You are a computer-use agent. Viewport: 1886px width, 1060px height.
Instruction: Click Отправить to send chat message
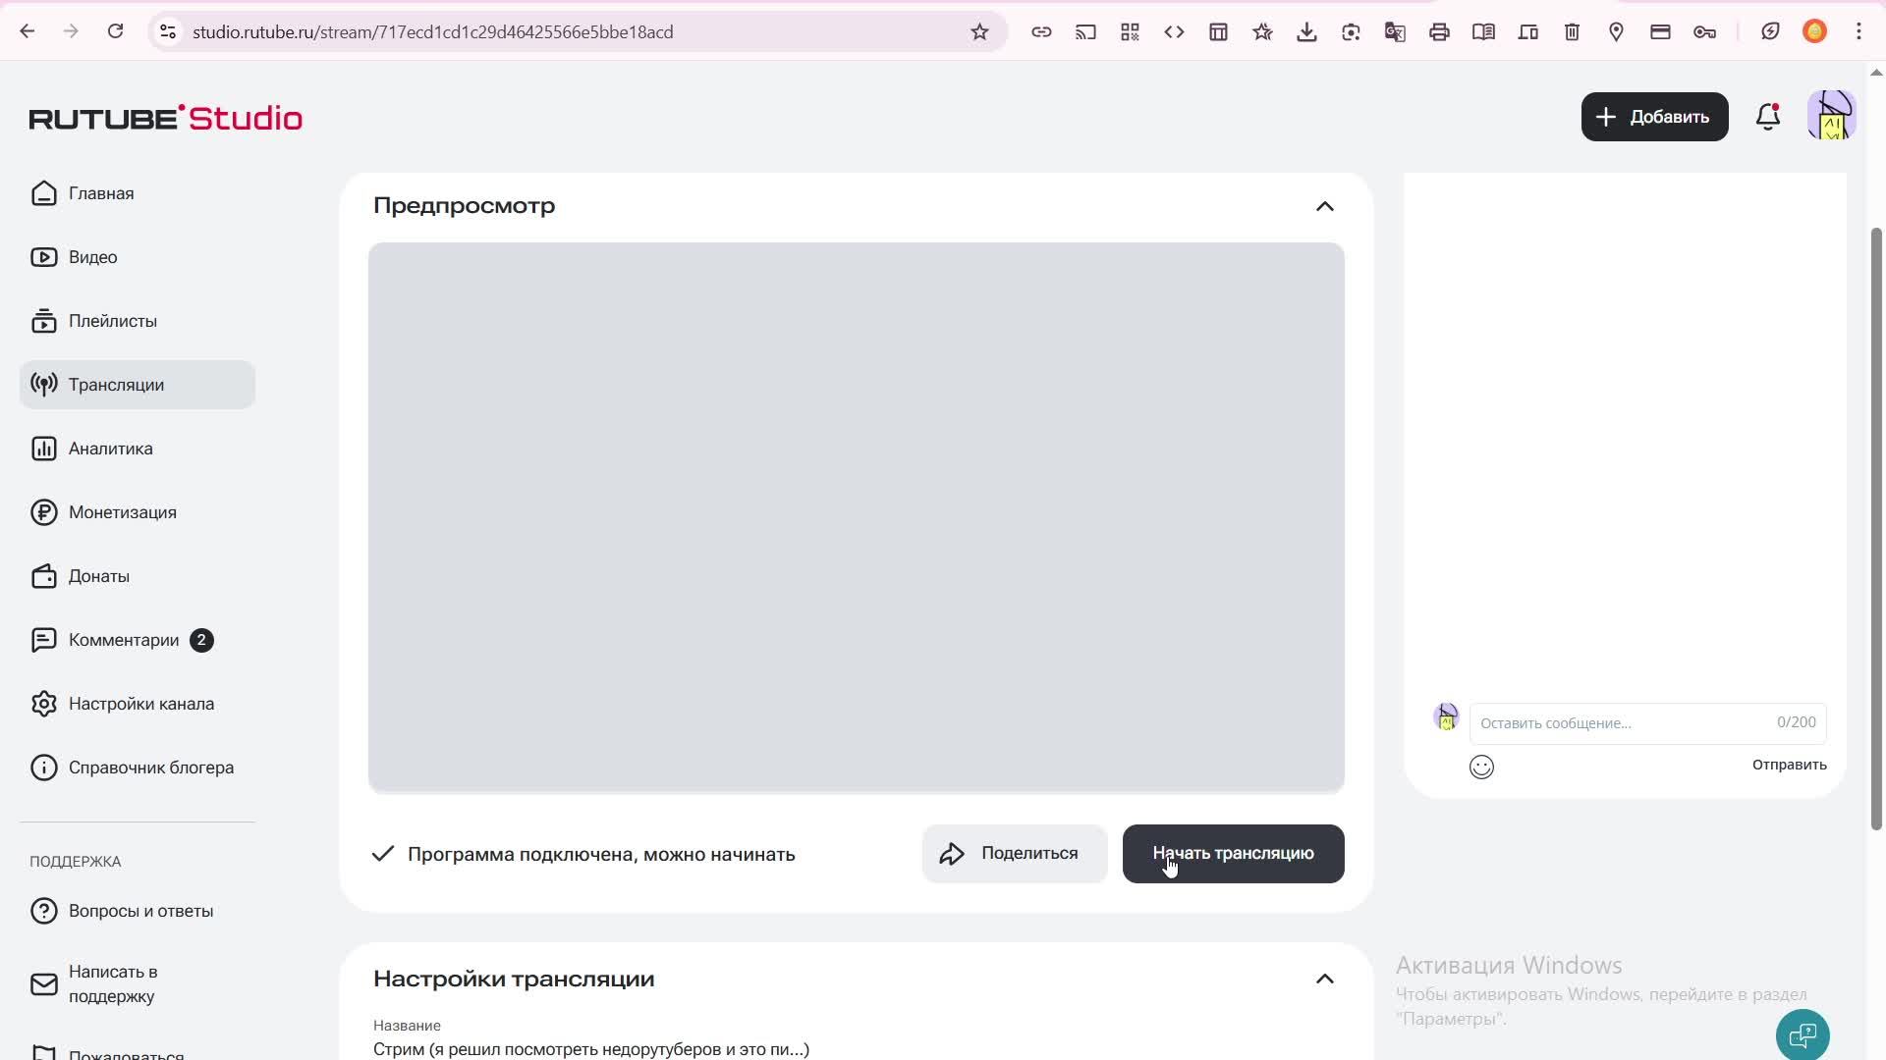click(1788, 764)
